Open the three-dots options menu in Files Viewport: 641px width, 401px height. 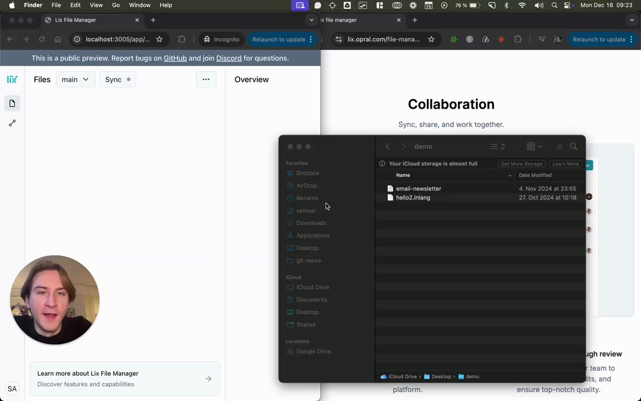(206, 80)
